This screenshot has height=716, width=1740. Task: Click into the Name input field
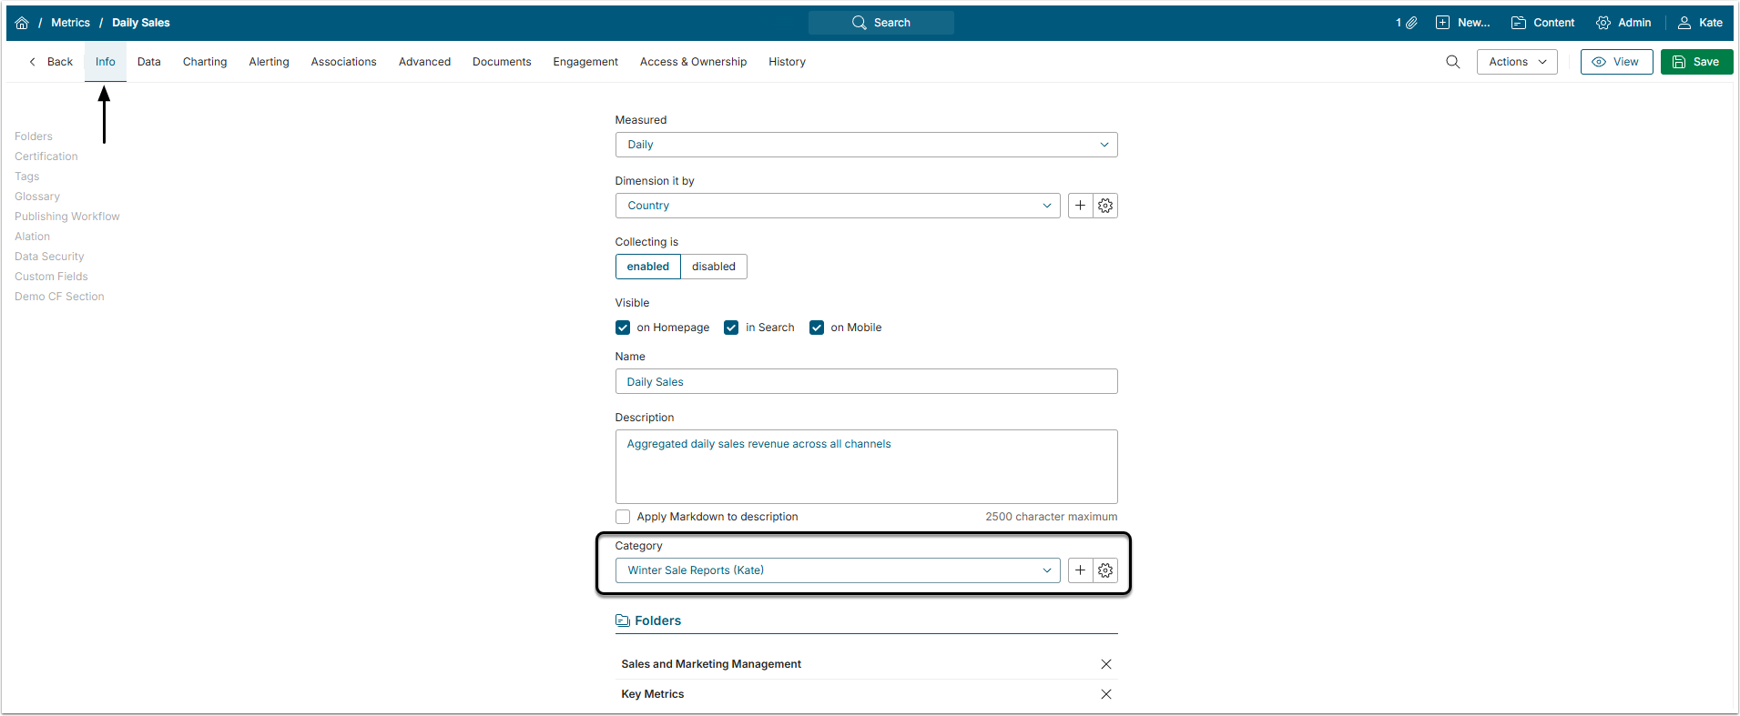[866, 382]
